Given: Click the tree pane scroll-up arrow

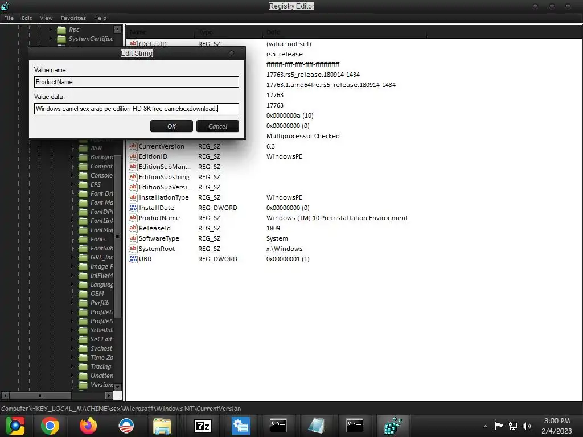Looking at the screenshot, I should point(117,30).
